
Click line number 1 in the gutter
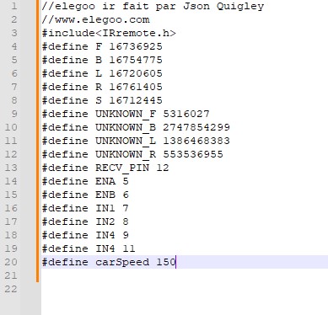click(13, 6)
